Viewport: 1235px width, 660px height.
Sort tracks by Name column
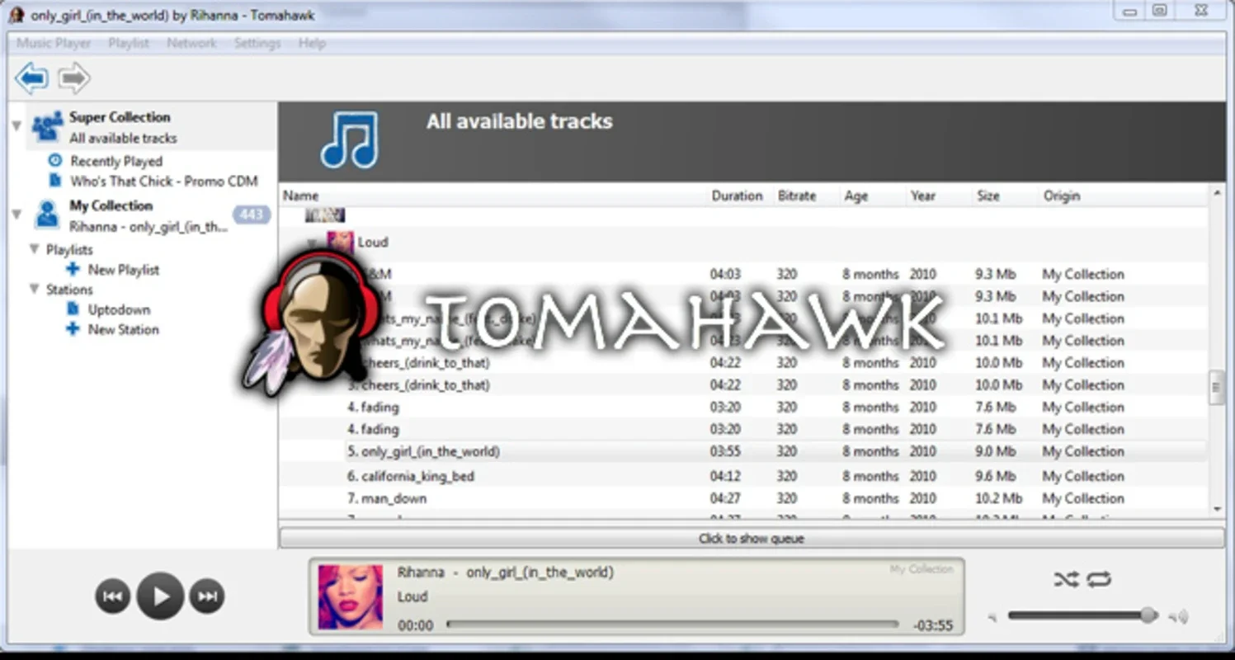point(301,196)
